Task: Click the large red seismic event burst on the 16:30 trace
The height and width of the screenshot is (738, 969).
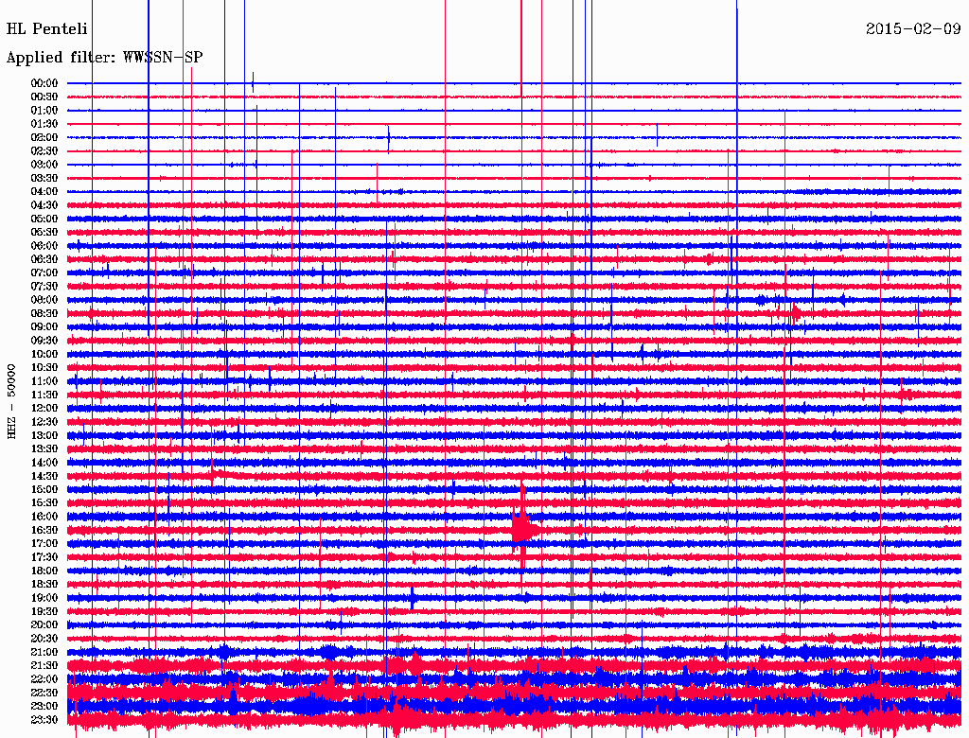Action: (x=524, y=530)
